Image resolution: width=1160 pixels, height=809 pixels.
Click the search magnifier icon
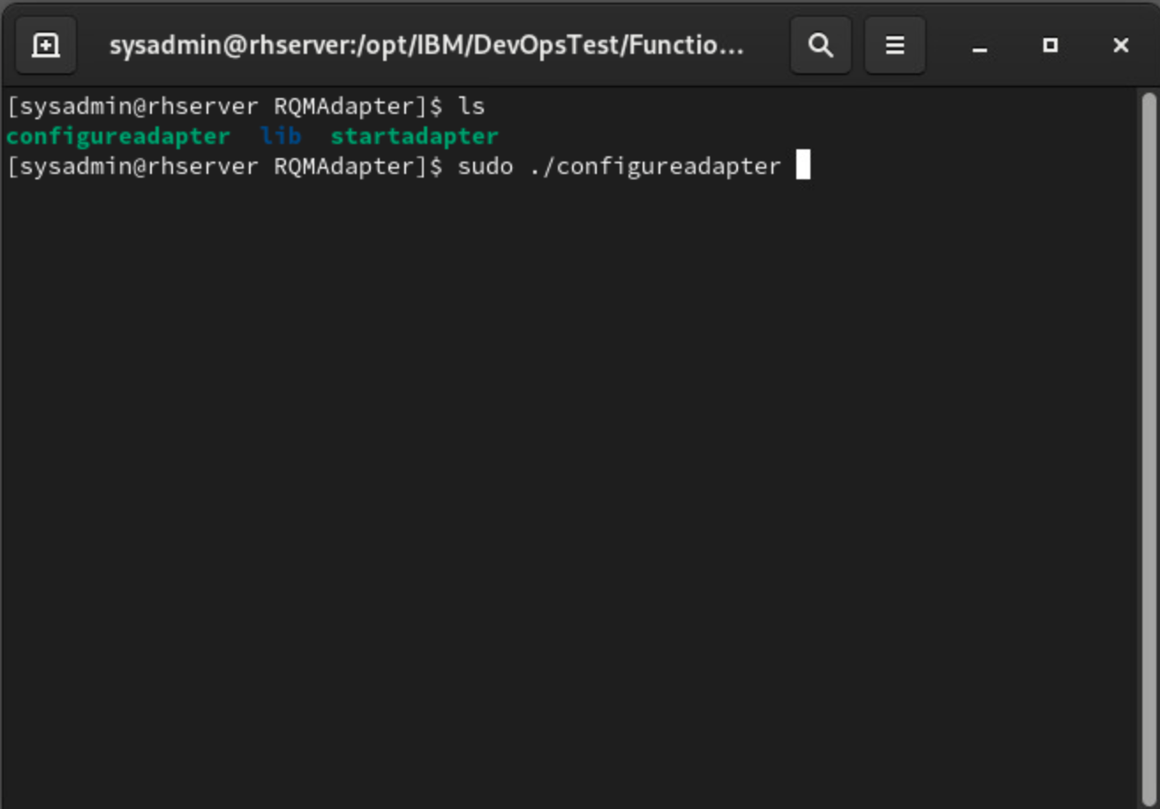click(820, 45)
